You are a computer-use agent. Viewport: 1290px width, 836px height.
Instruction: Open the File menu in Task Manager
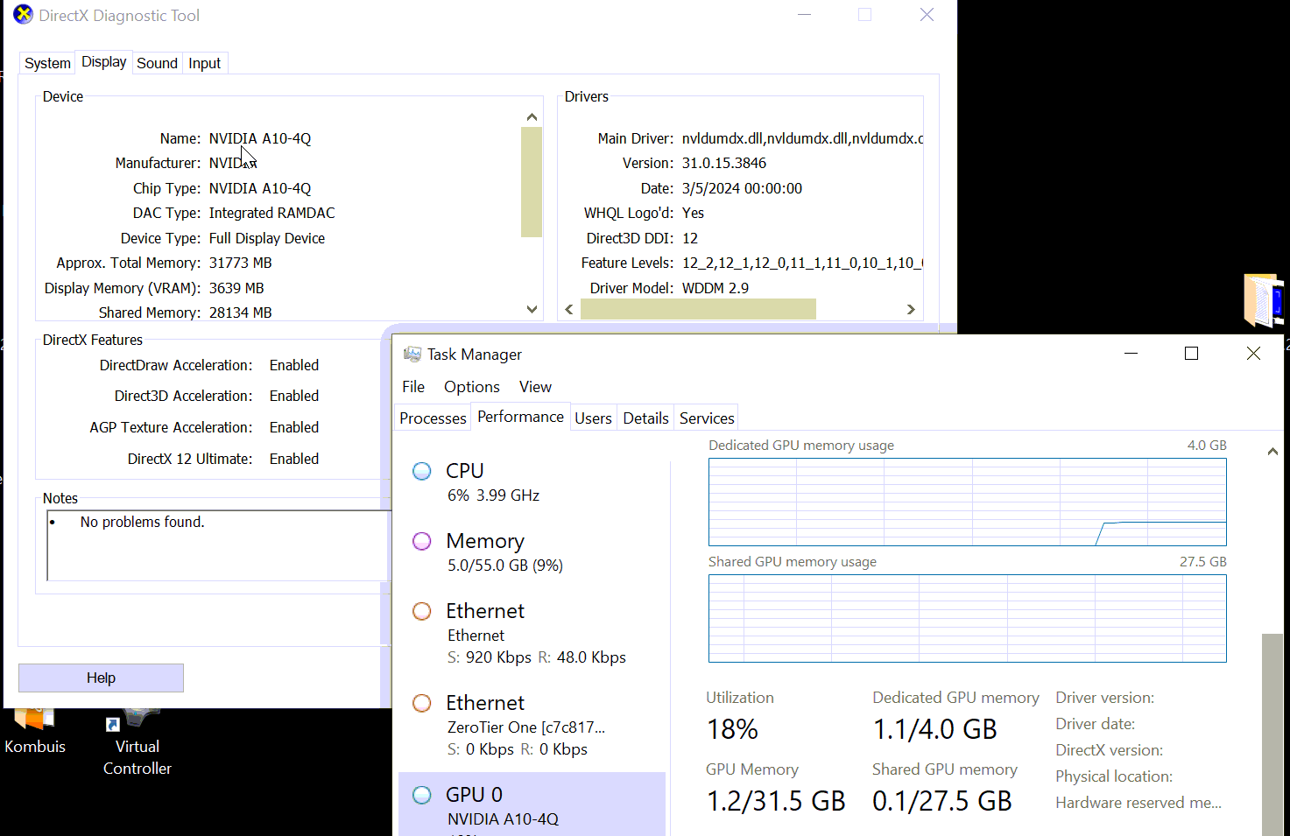pos(413,387)
